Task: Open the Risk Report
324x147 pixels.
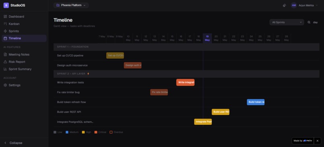Action: coord(24,62)
